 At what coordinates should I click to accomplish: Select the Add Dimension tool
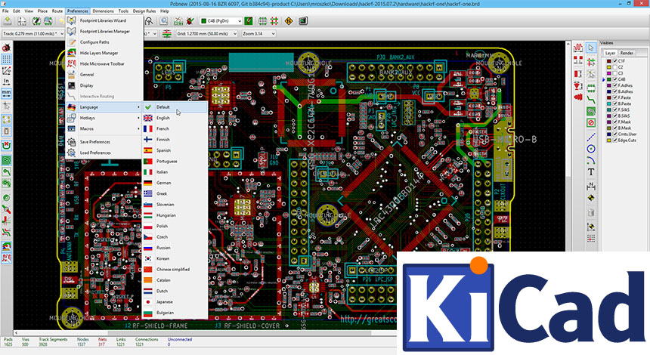click(x=590, y=186)
